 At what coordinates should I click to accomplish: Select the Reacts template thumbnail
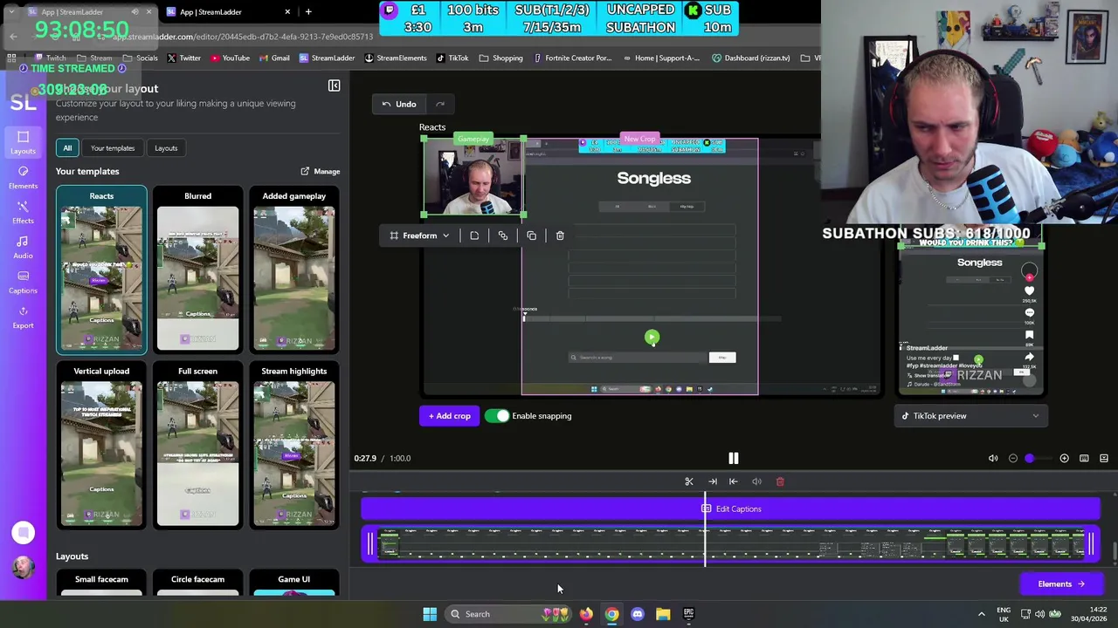pos(101,271)
